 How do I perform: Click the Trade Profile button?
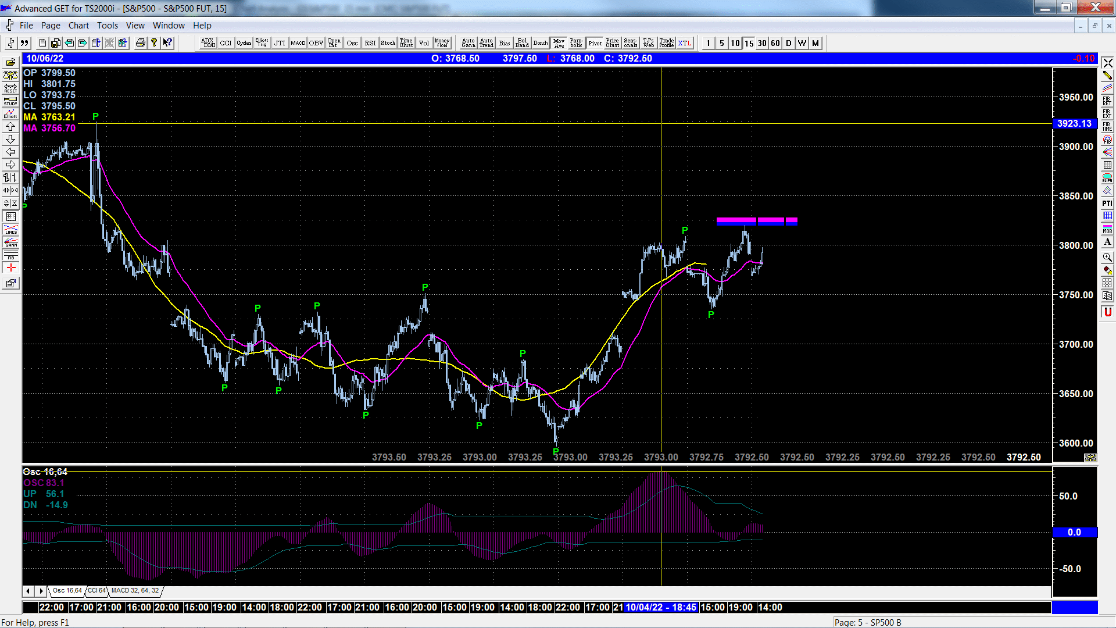[x=667, y=43]
